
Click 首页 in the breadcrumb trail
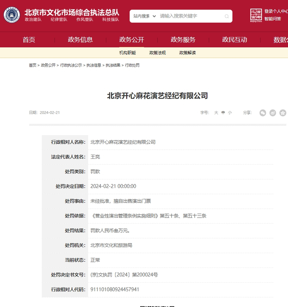(33, 65)
